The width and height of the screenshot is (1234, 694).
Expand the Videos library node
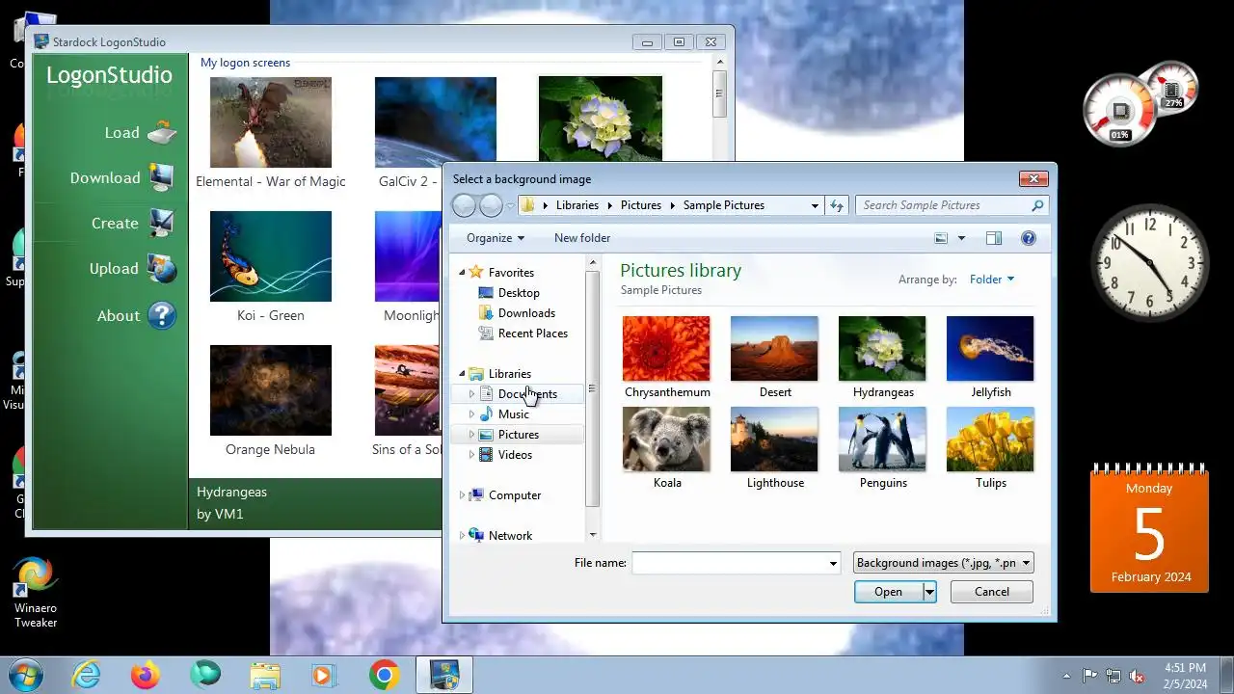471,455
